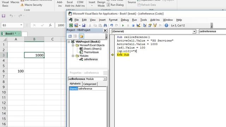Viewport: 226px width, 127px height.
Task: Open the Insert menu in VBA editor
Action: pos(102,20)
